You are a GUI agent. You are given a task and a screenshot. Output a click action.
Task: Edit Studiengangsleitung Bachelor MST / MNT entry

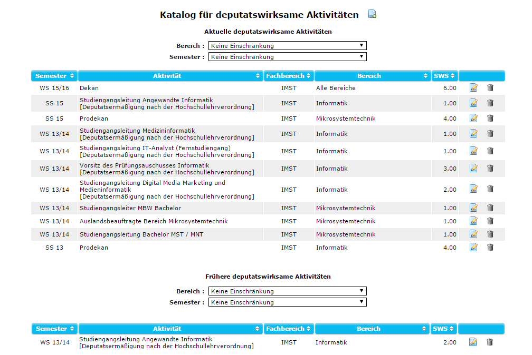[473, 234]
